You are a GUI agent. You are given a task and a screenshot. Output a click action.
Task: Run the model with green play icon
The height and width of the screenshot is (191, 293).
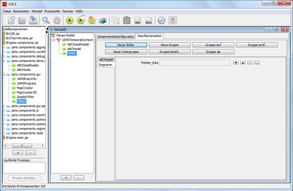point(70,20)
